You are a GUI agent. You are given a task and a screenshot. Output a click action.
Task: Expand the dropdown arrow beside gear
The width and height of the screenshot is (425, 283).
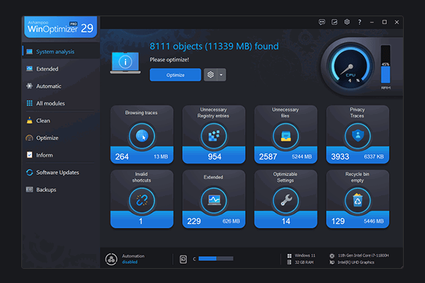coord(221,75)
